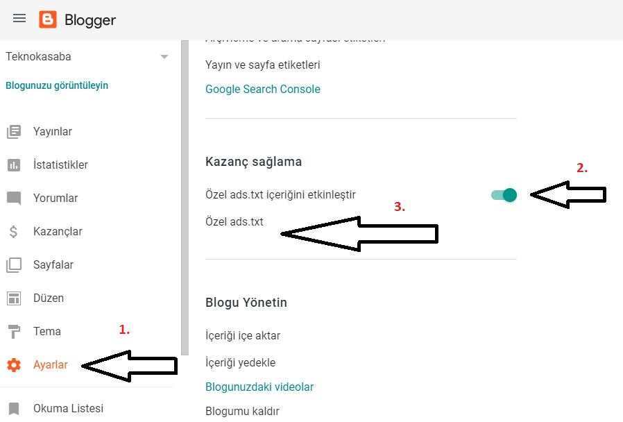Click the Okuma Listesi bookmark icon
Image resolution: width=623 pixels, height=422 pixels.
coord(14,409)
